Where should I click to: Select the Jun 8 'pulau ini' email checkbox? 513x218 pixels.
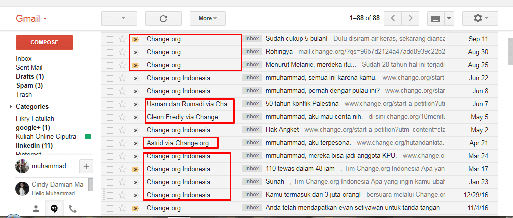[x=110, y=91]
